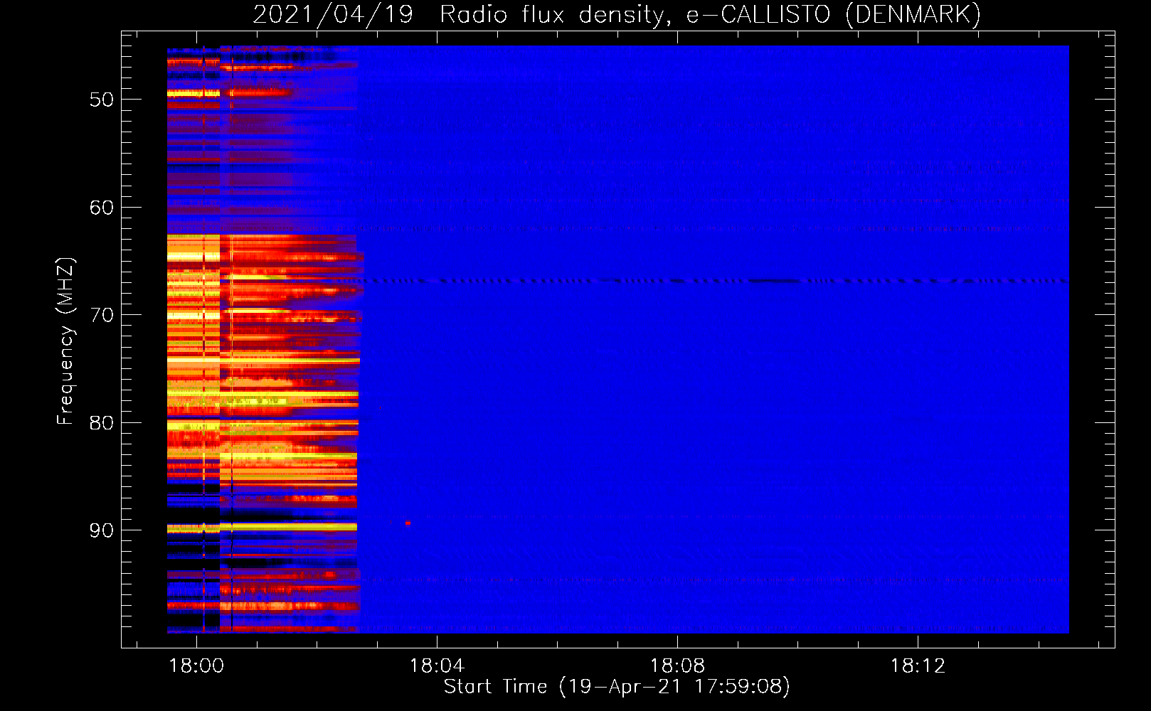Click the 80 frequency tick label

point(102,423)
